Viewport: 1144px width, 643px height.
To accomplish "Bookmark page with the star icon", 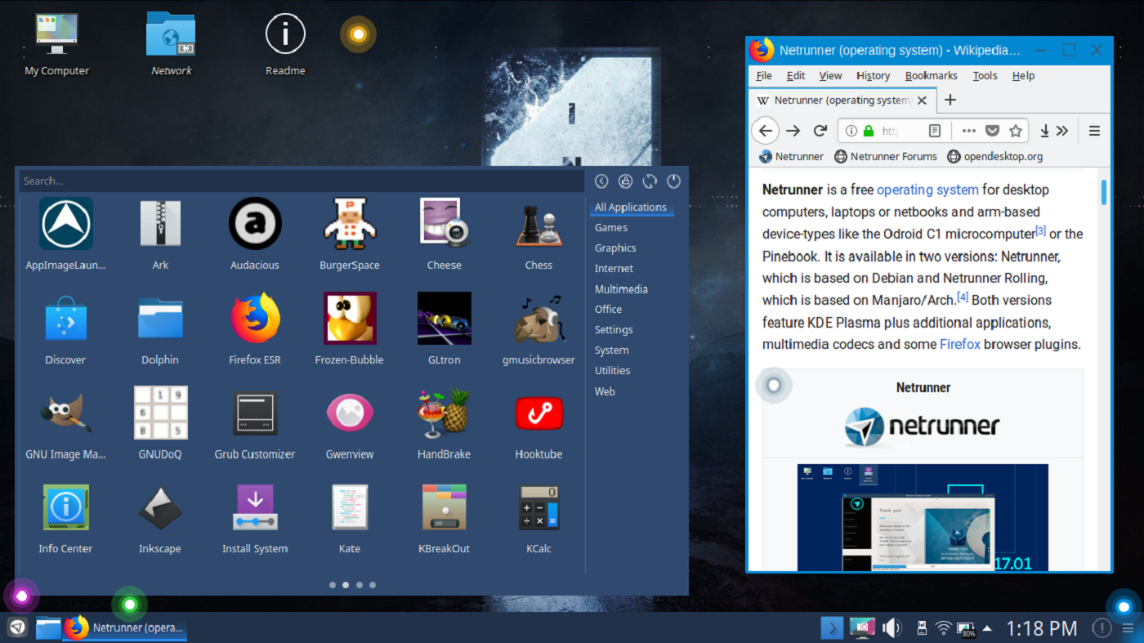I will click(1015, 131).
